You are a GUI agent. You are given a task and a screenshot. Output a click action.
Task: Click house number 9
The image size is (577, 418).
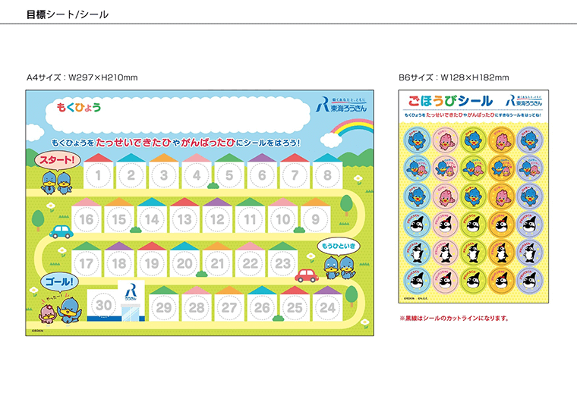coord(315,215)
